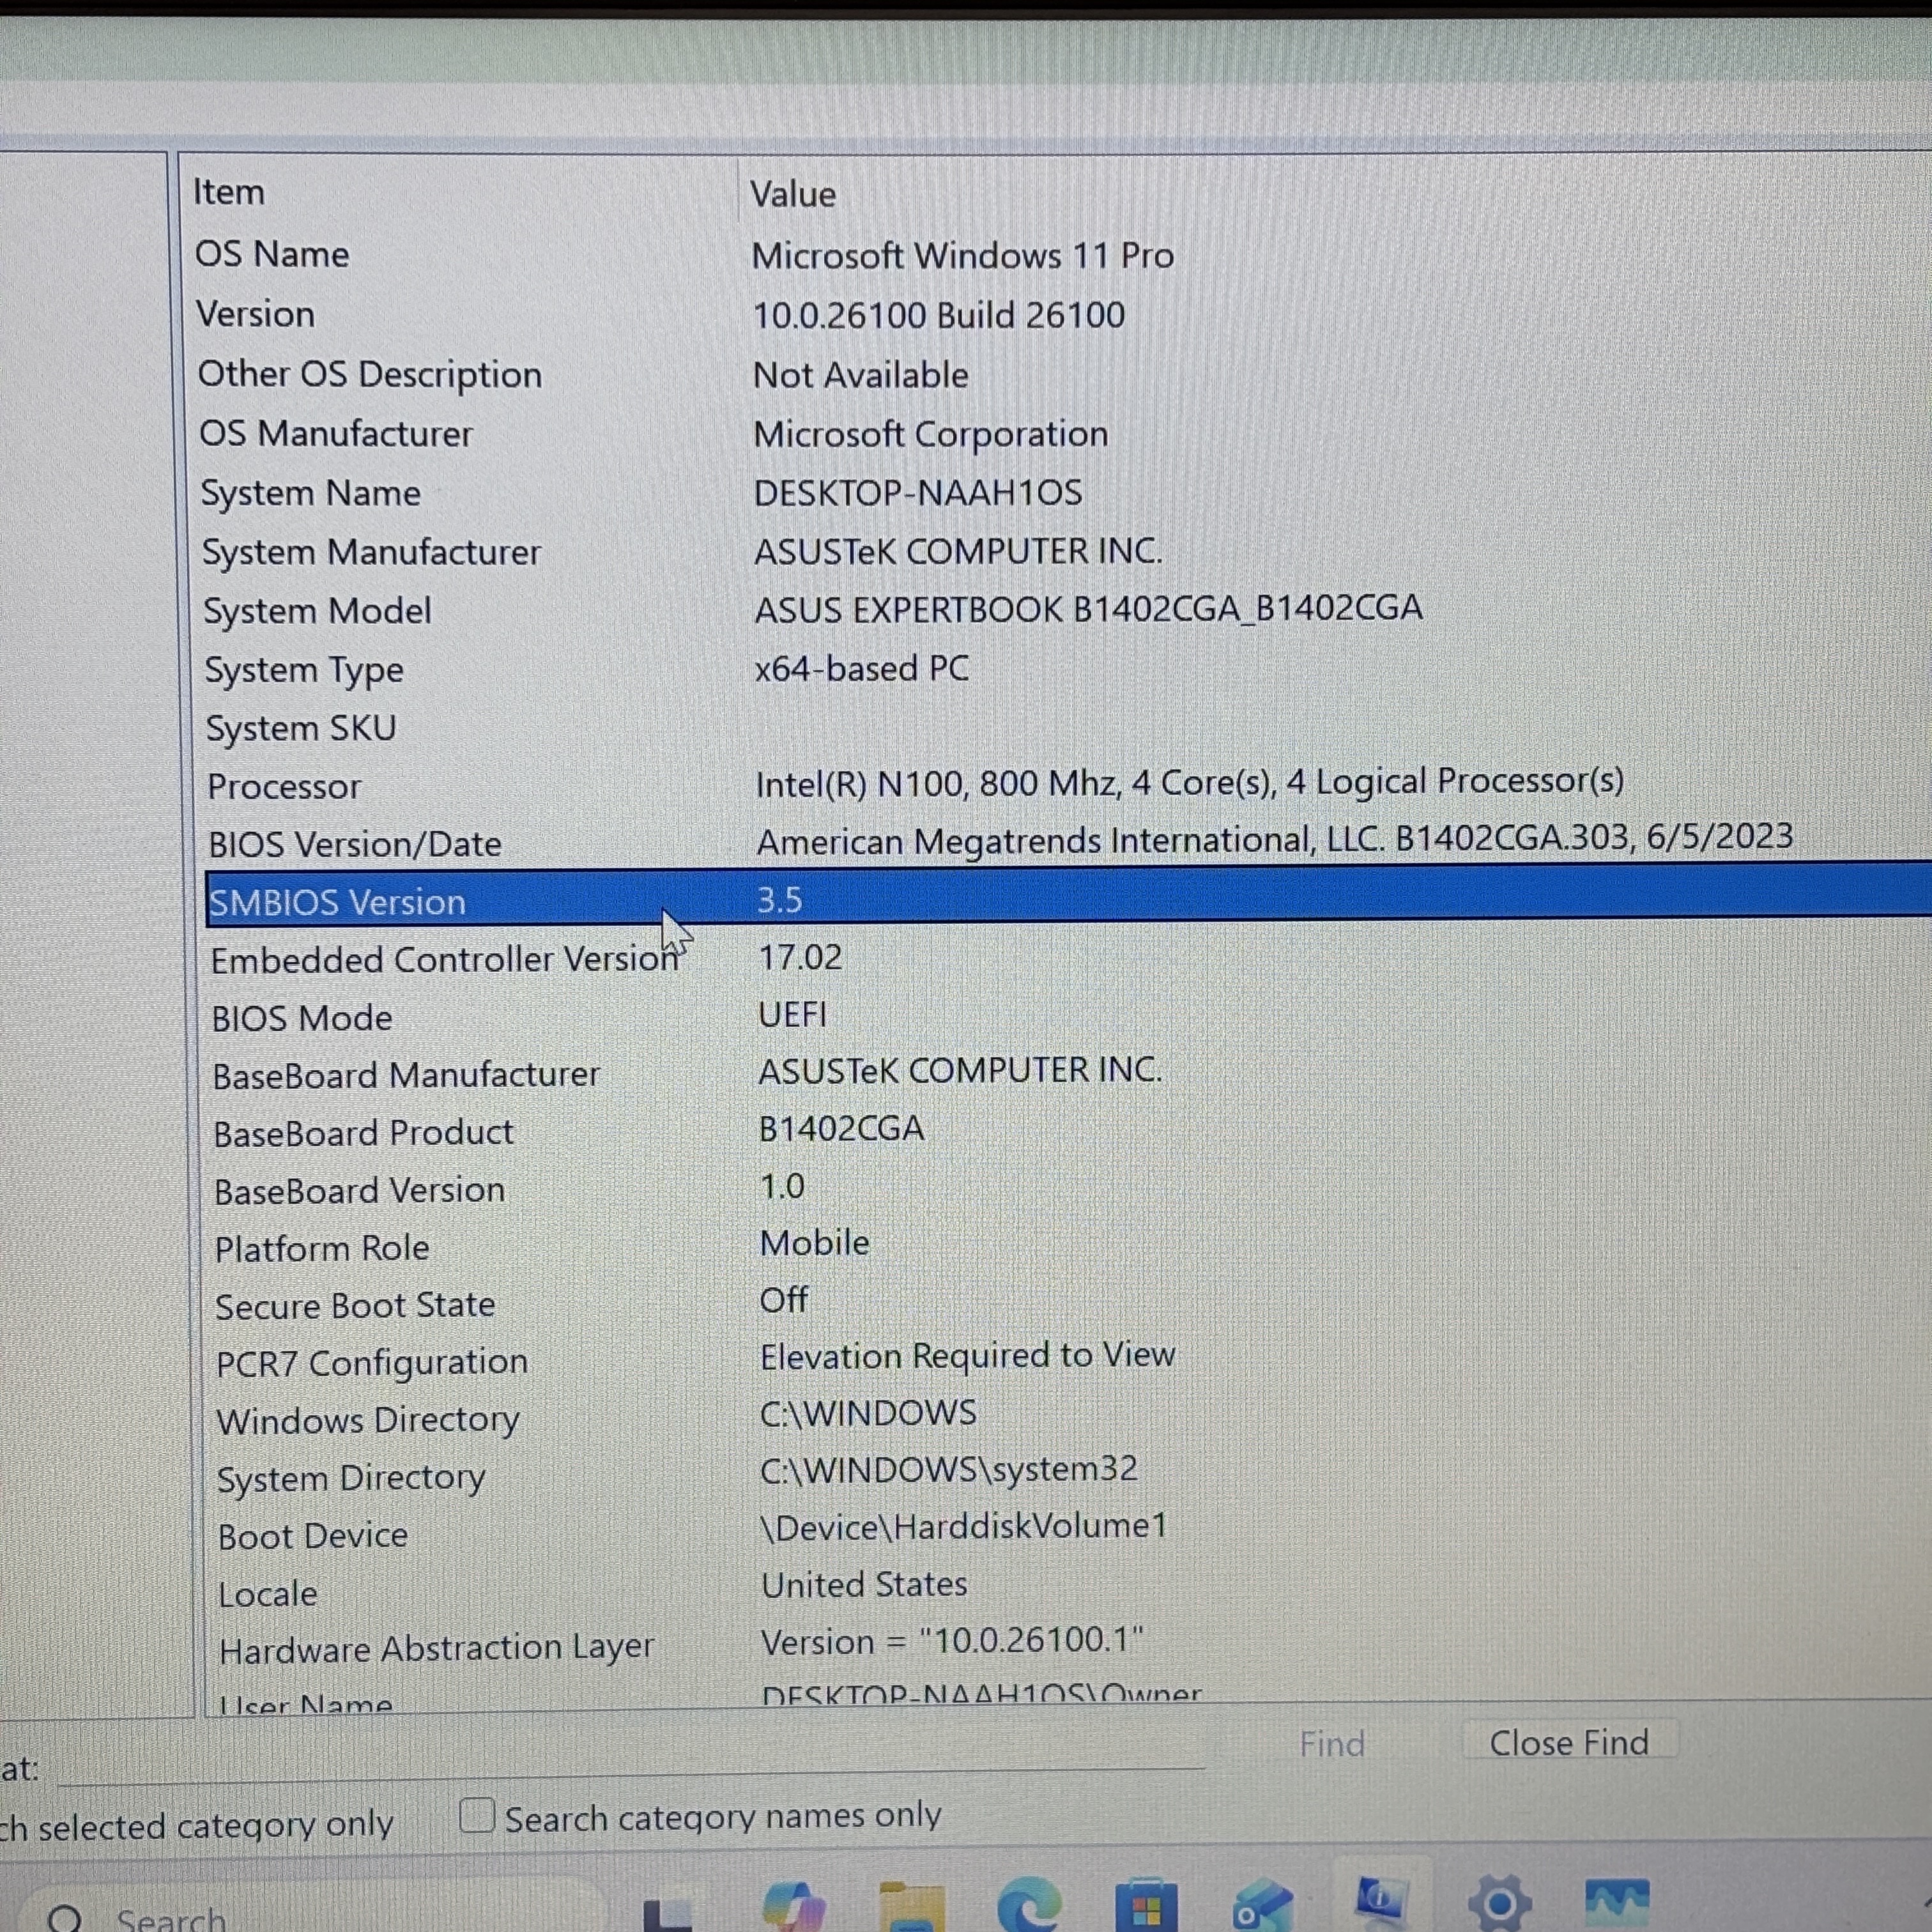
Task: Select the value Microsoft Windows 11 Pro
Action: point(962,256)
